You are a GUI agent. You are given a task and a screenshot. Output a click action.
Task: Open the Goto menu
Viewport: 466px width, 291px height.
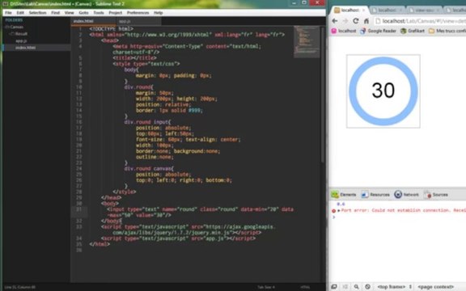point(84,13)
